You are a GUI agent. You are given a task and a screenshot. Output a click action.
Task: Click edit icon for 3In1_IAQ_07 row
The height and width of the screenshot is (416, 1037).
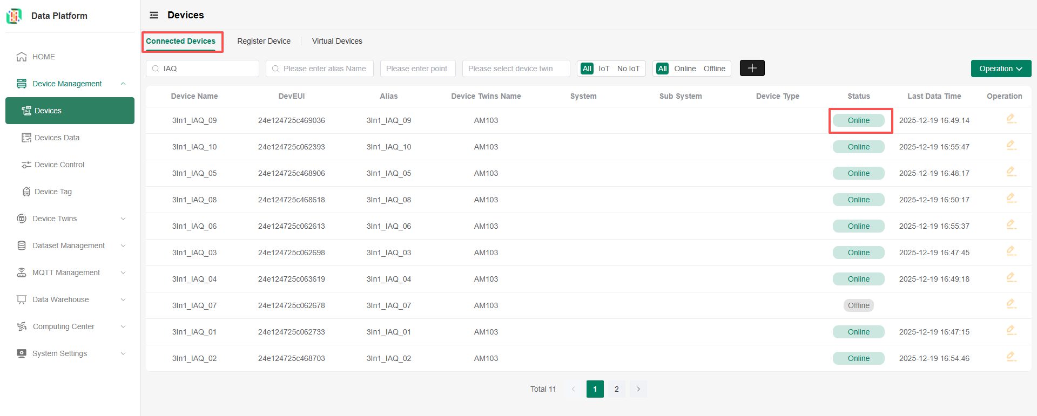[1011, 304]
